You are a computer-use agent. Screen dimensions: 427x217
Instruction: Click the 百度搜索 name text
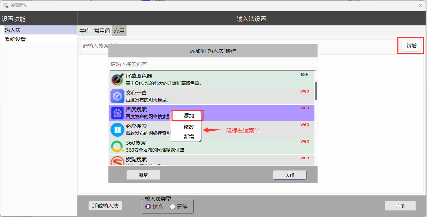click(x=136, y=109)
